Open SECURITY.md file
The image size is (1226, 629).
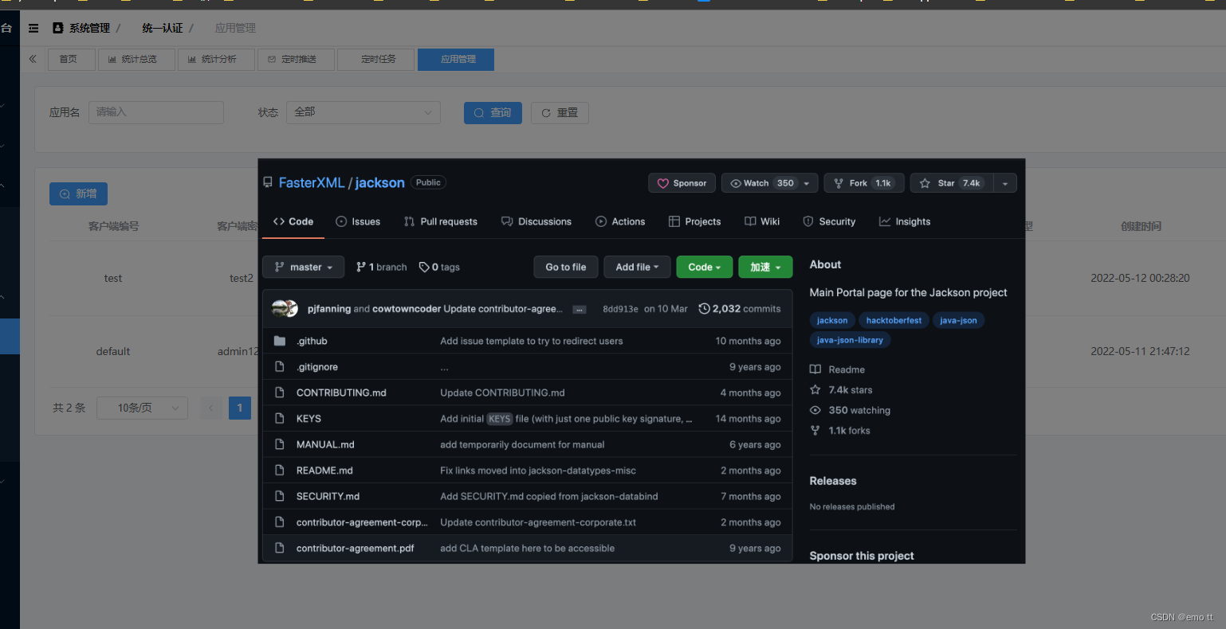(x=328, y=496)
